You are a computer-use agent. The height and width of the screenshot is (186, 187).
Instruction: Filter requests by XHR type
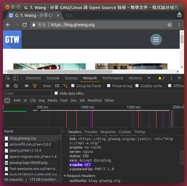tap(17, 100)
